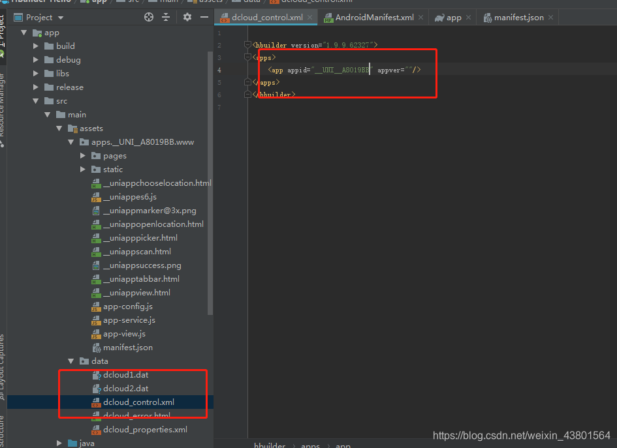The width and height of the screenshot is (617, 448).
Task: Expand the java folder
Action: pyautogui.click(x=59, y=443)
